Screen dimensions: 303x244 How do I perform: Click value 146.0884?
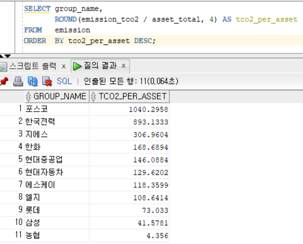(x=151, y=160)
